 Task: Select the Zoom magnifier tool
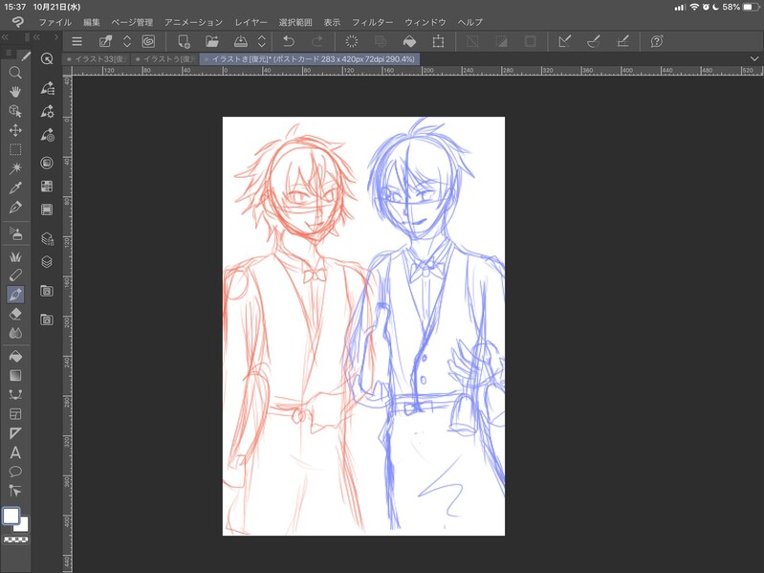pyautogui.click(x=15, y=73)
